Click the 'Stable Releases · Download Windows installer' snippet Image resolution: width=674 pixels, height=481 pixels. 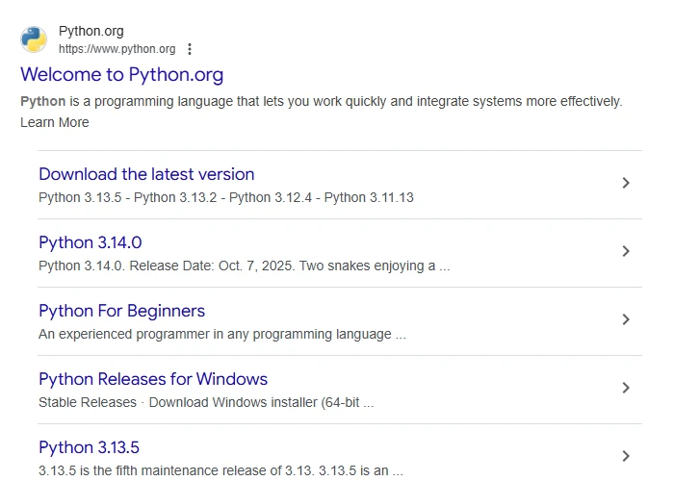(x=206, y=402)
